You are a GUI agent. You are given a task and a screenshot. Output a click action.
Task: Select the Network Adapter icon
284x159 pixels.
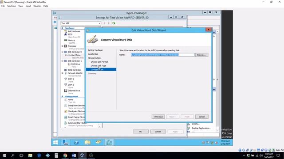(66, 73)
